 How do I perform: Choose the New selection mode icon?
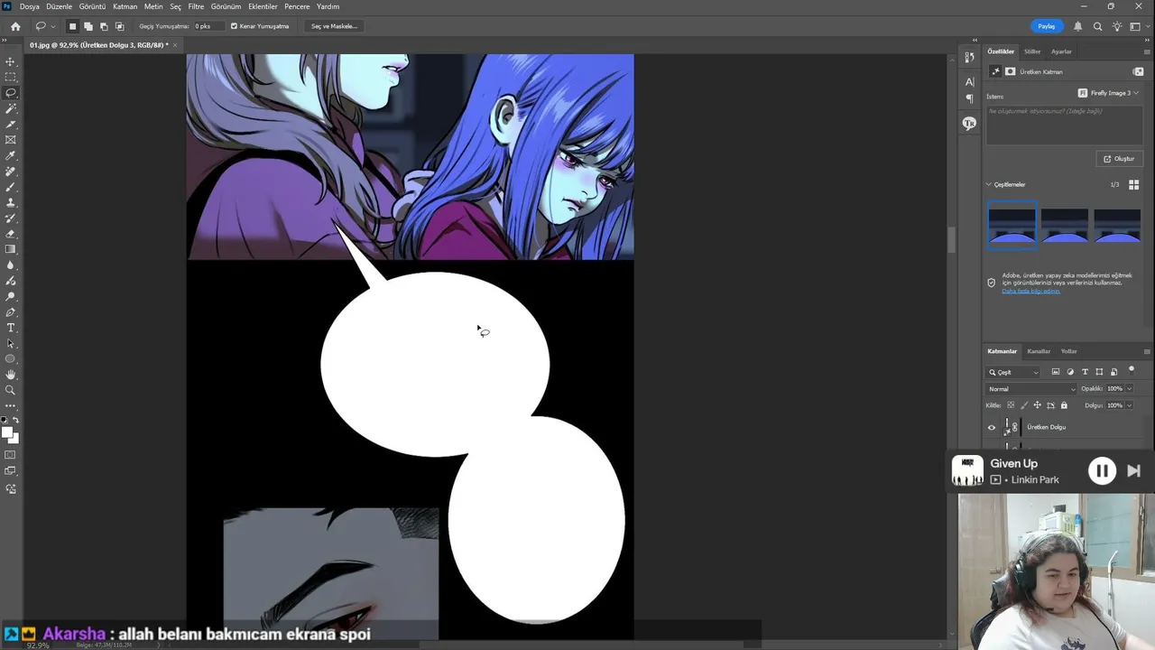72,26
